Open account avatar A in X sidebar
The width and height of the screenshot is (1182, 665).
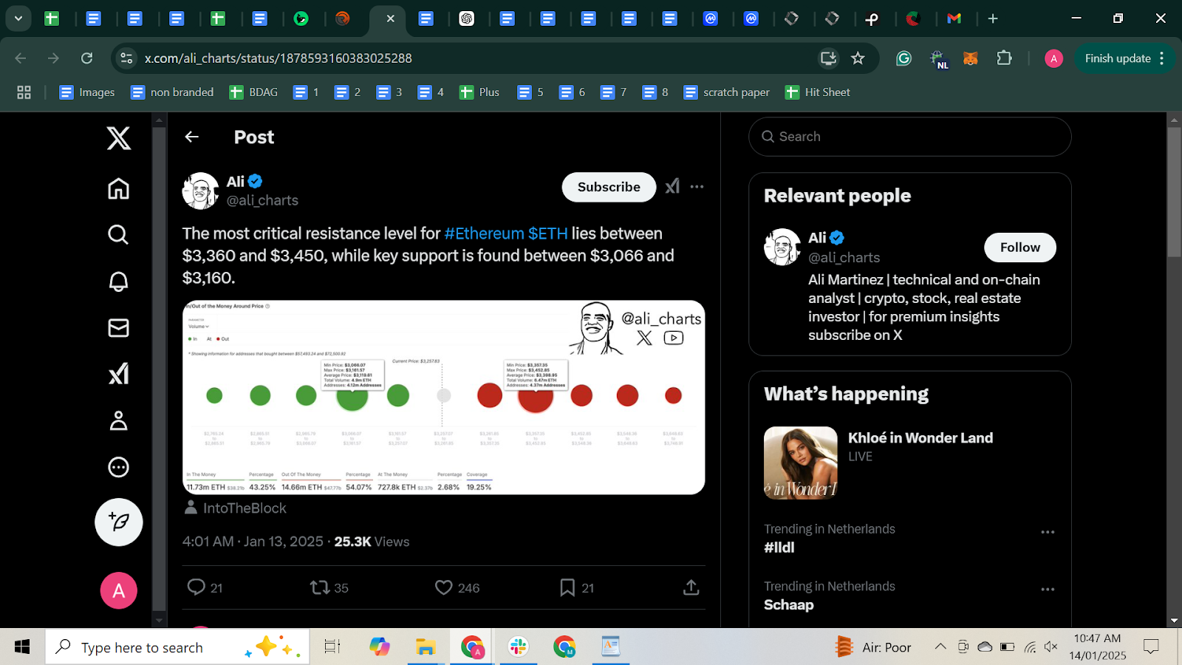(x=118, y=590)
